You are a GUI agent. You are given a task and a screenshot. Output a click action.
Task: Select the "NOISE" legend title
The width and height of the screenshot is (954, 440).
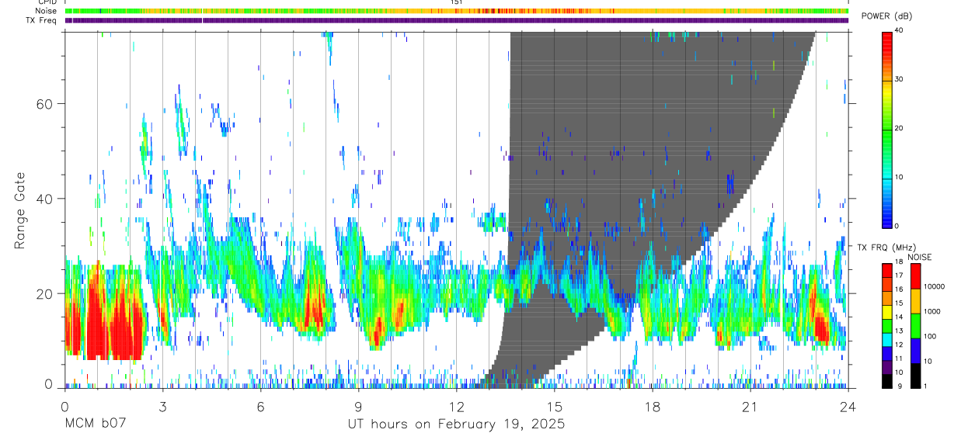(x=919, y=257)
